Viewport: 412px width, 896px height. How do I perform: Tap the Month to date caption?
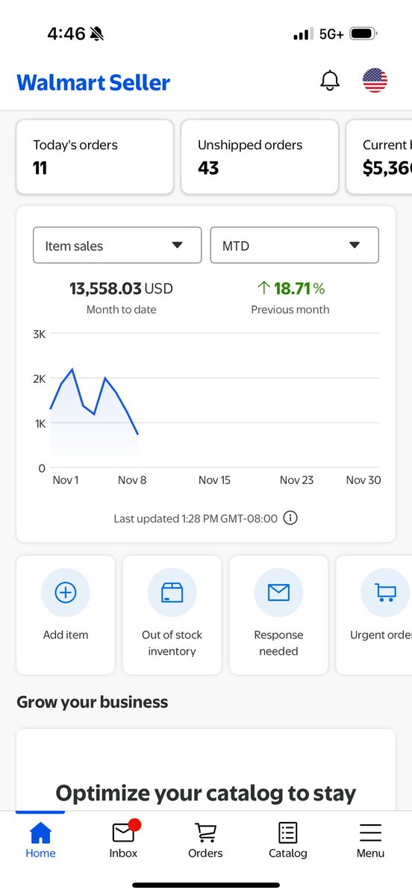point(122,309)
